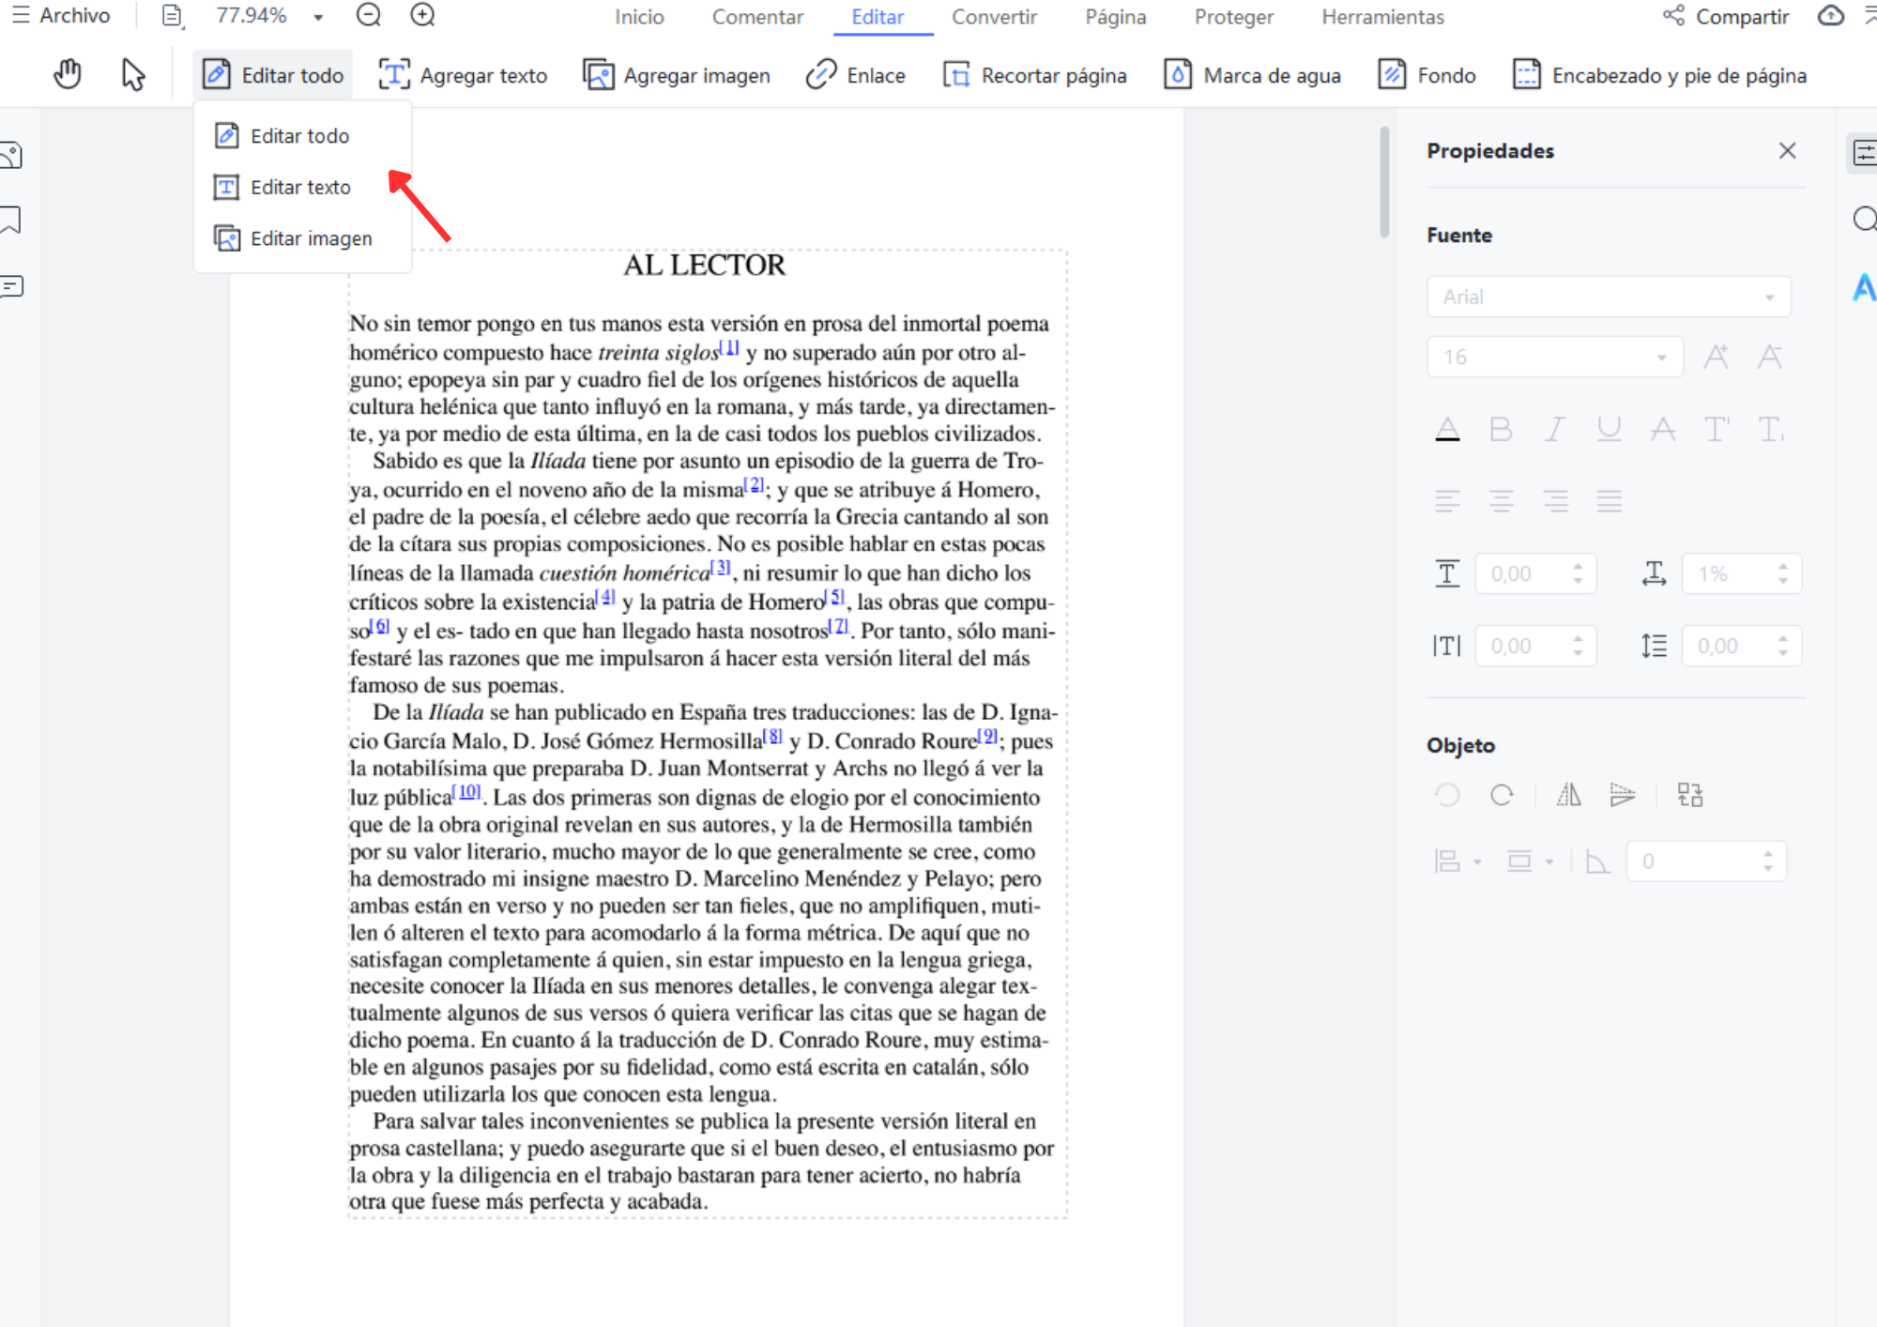Switch to the Página tab
The height and width of the screenshot is (1327, 1877).
point(1115,17)
